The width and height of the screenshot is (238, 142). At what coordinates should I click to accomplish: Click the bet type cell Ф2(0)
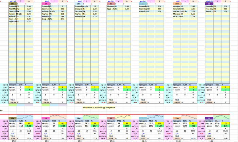point(54,11)
